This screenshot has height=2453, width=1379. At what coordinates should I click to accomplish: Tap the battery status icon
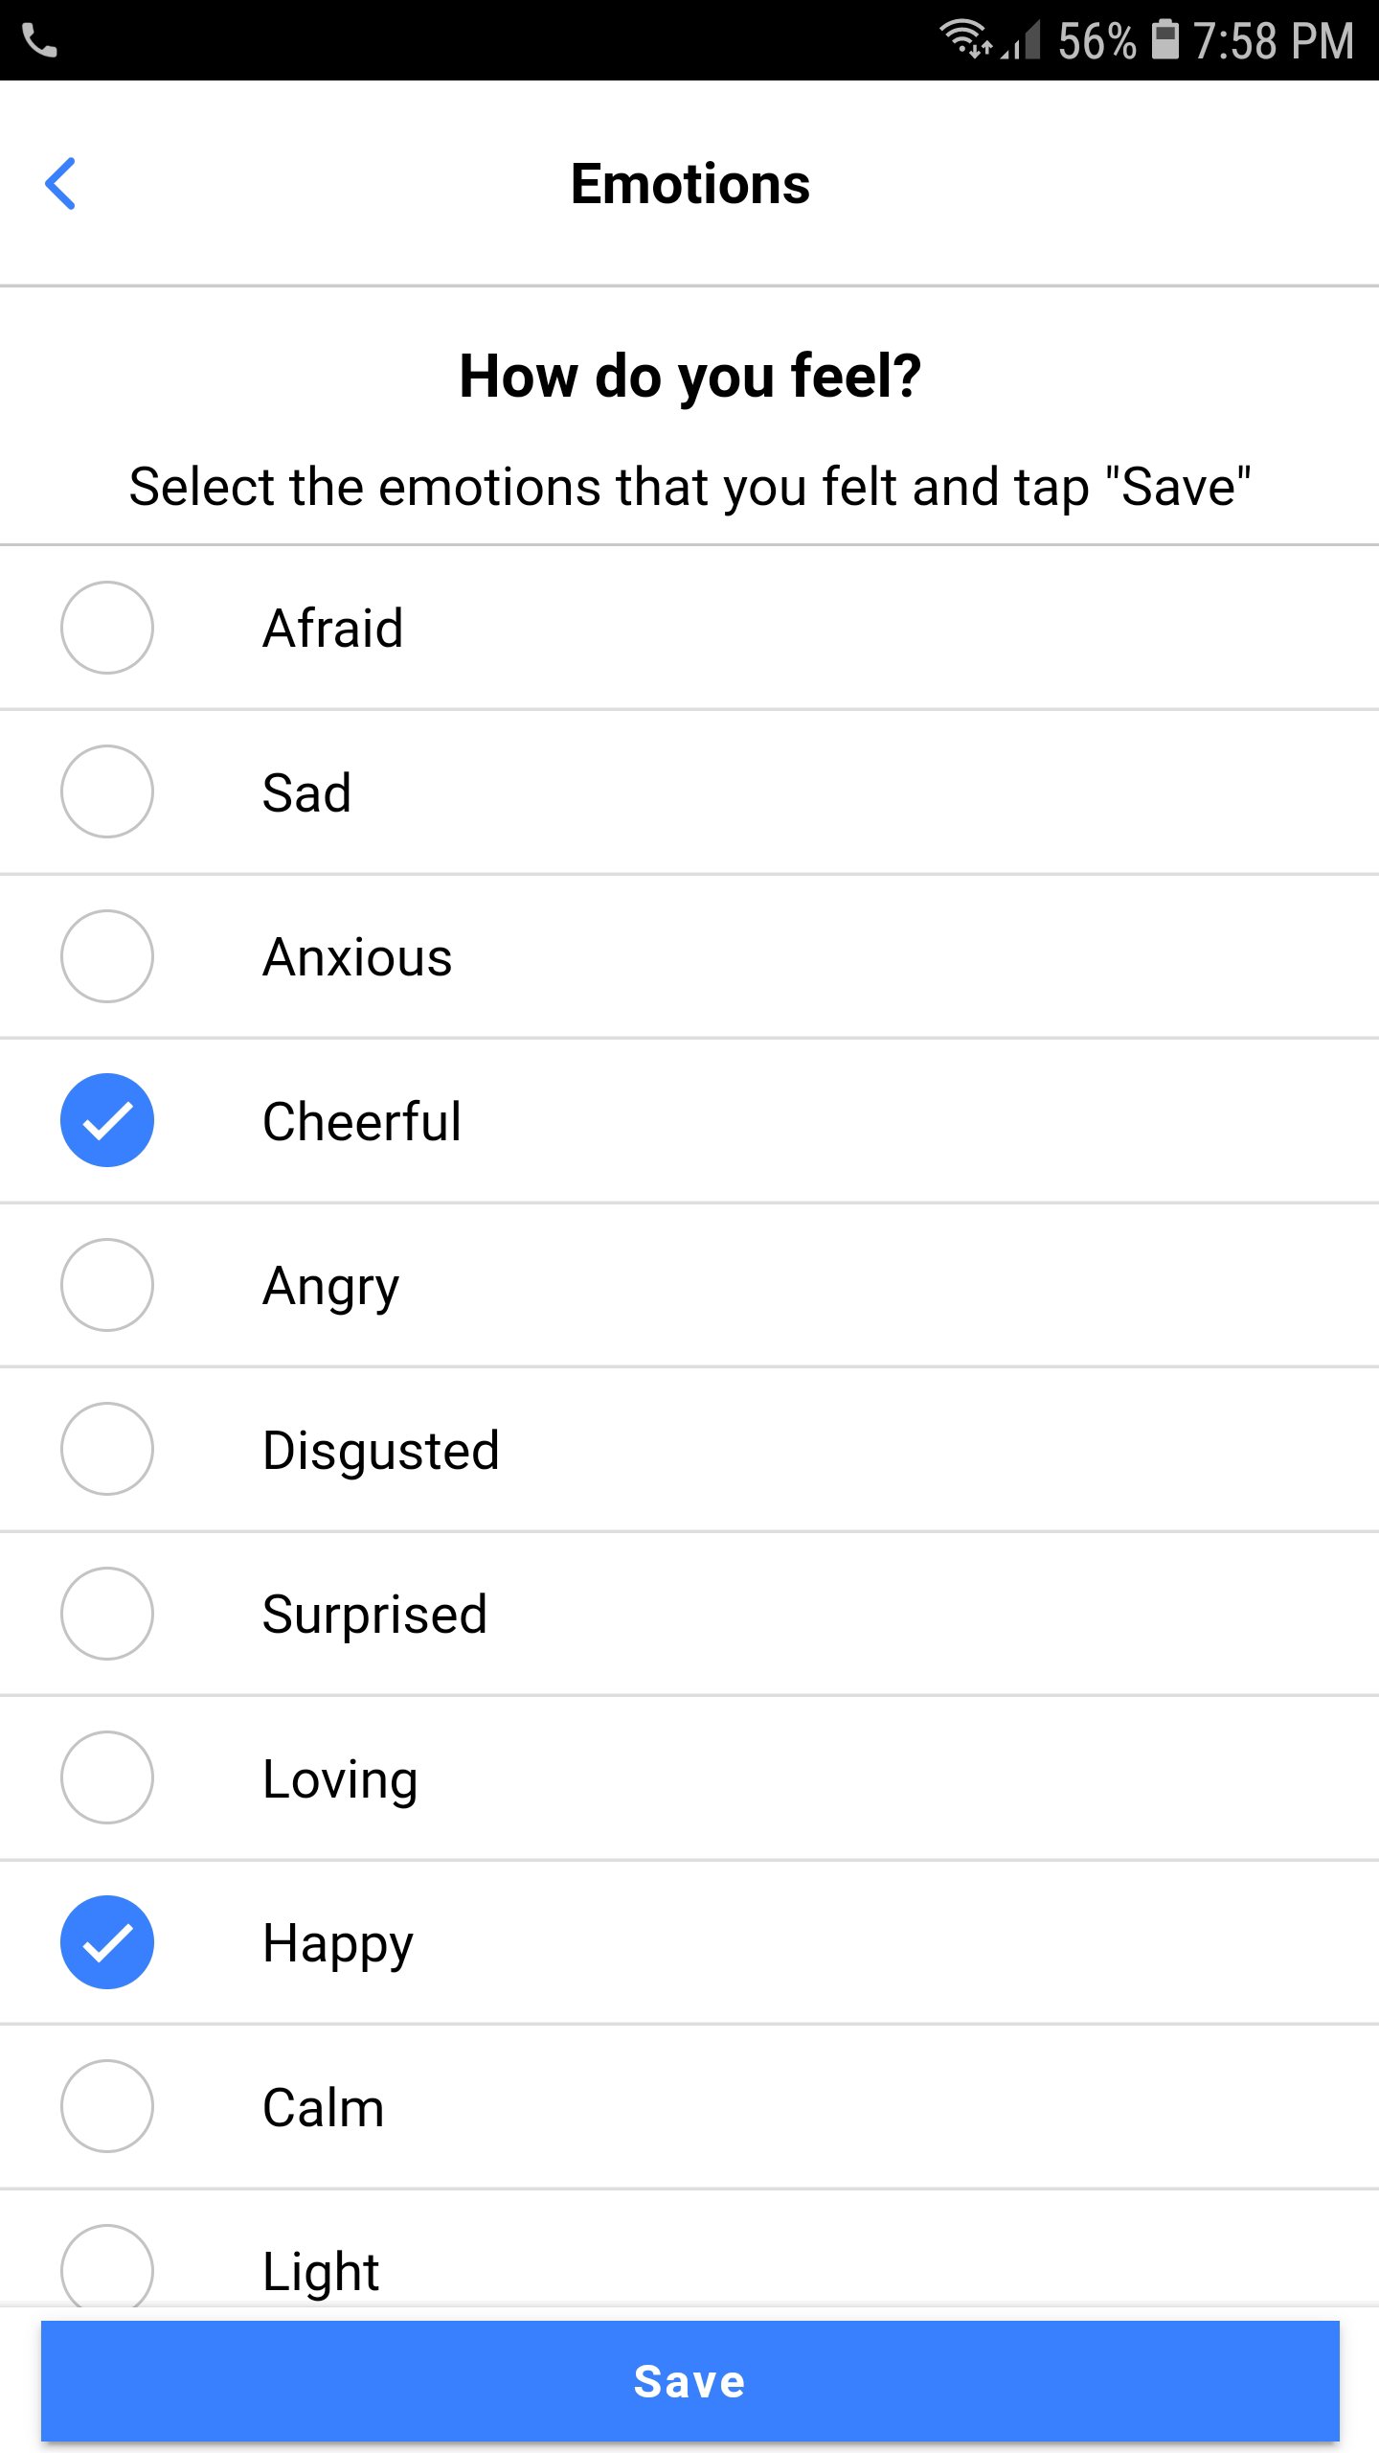tap(1164, 40)
